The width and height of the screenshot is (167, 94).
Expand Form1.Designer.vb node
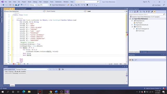coord(134,29)
